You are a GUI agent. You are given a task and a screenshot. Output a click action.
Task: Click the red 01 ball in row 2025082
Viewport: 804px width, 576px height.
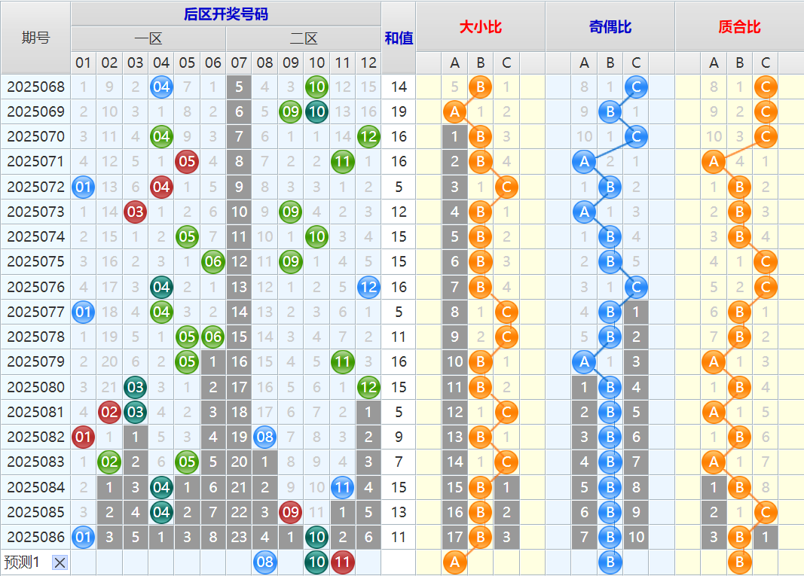(x=83, y=437)
